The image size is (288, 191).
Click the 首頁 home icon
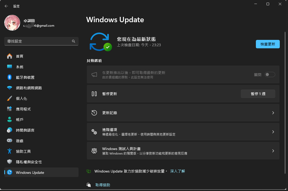10,56
